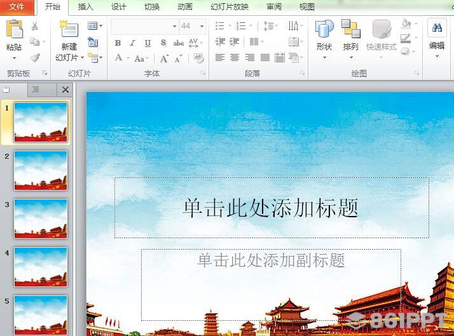The height and width of the screenshot is (336, 454).
Task: Close the slide thumbnail pane
Action: coord(65,90)
